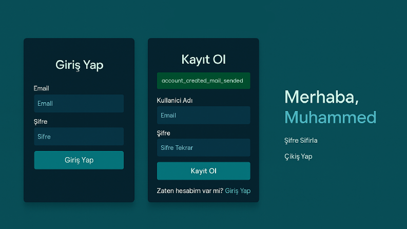Viewport: 407px width, 229px height.
Task: Click the Giriş Yap card heading
Action: 79,65
